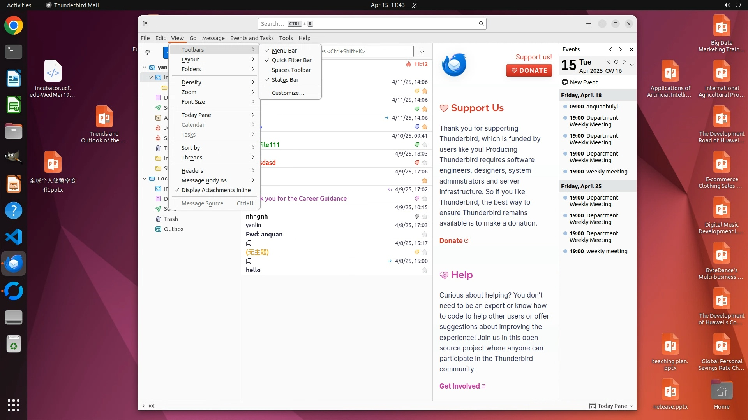Star the 'hello' message

click(x=425, y=270)
